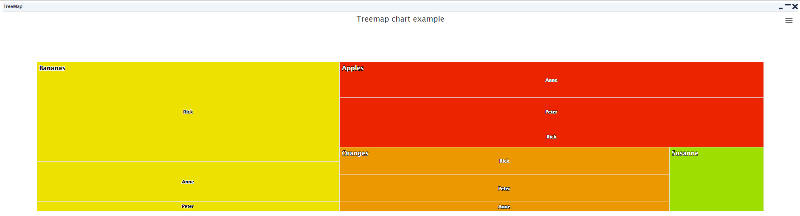Screen dimensions: 800x216
Task: Open the chart context menu hamburger icon
Action: (x=789, y=21)
